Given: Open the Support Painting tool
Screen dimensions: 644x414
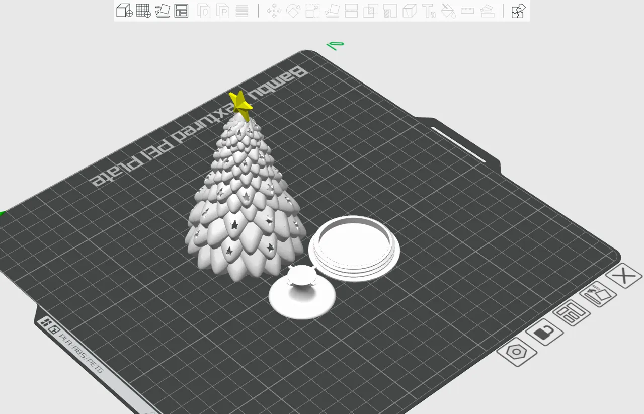Looking at the screenshot, I should pyautogui.click(x=390, y=11).
